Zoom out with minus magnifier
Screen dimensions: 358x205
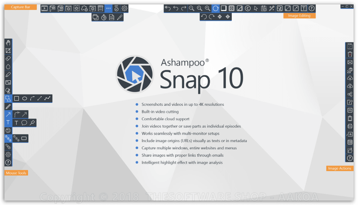click(192, 8)
